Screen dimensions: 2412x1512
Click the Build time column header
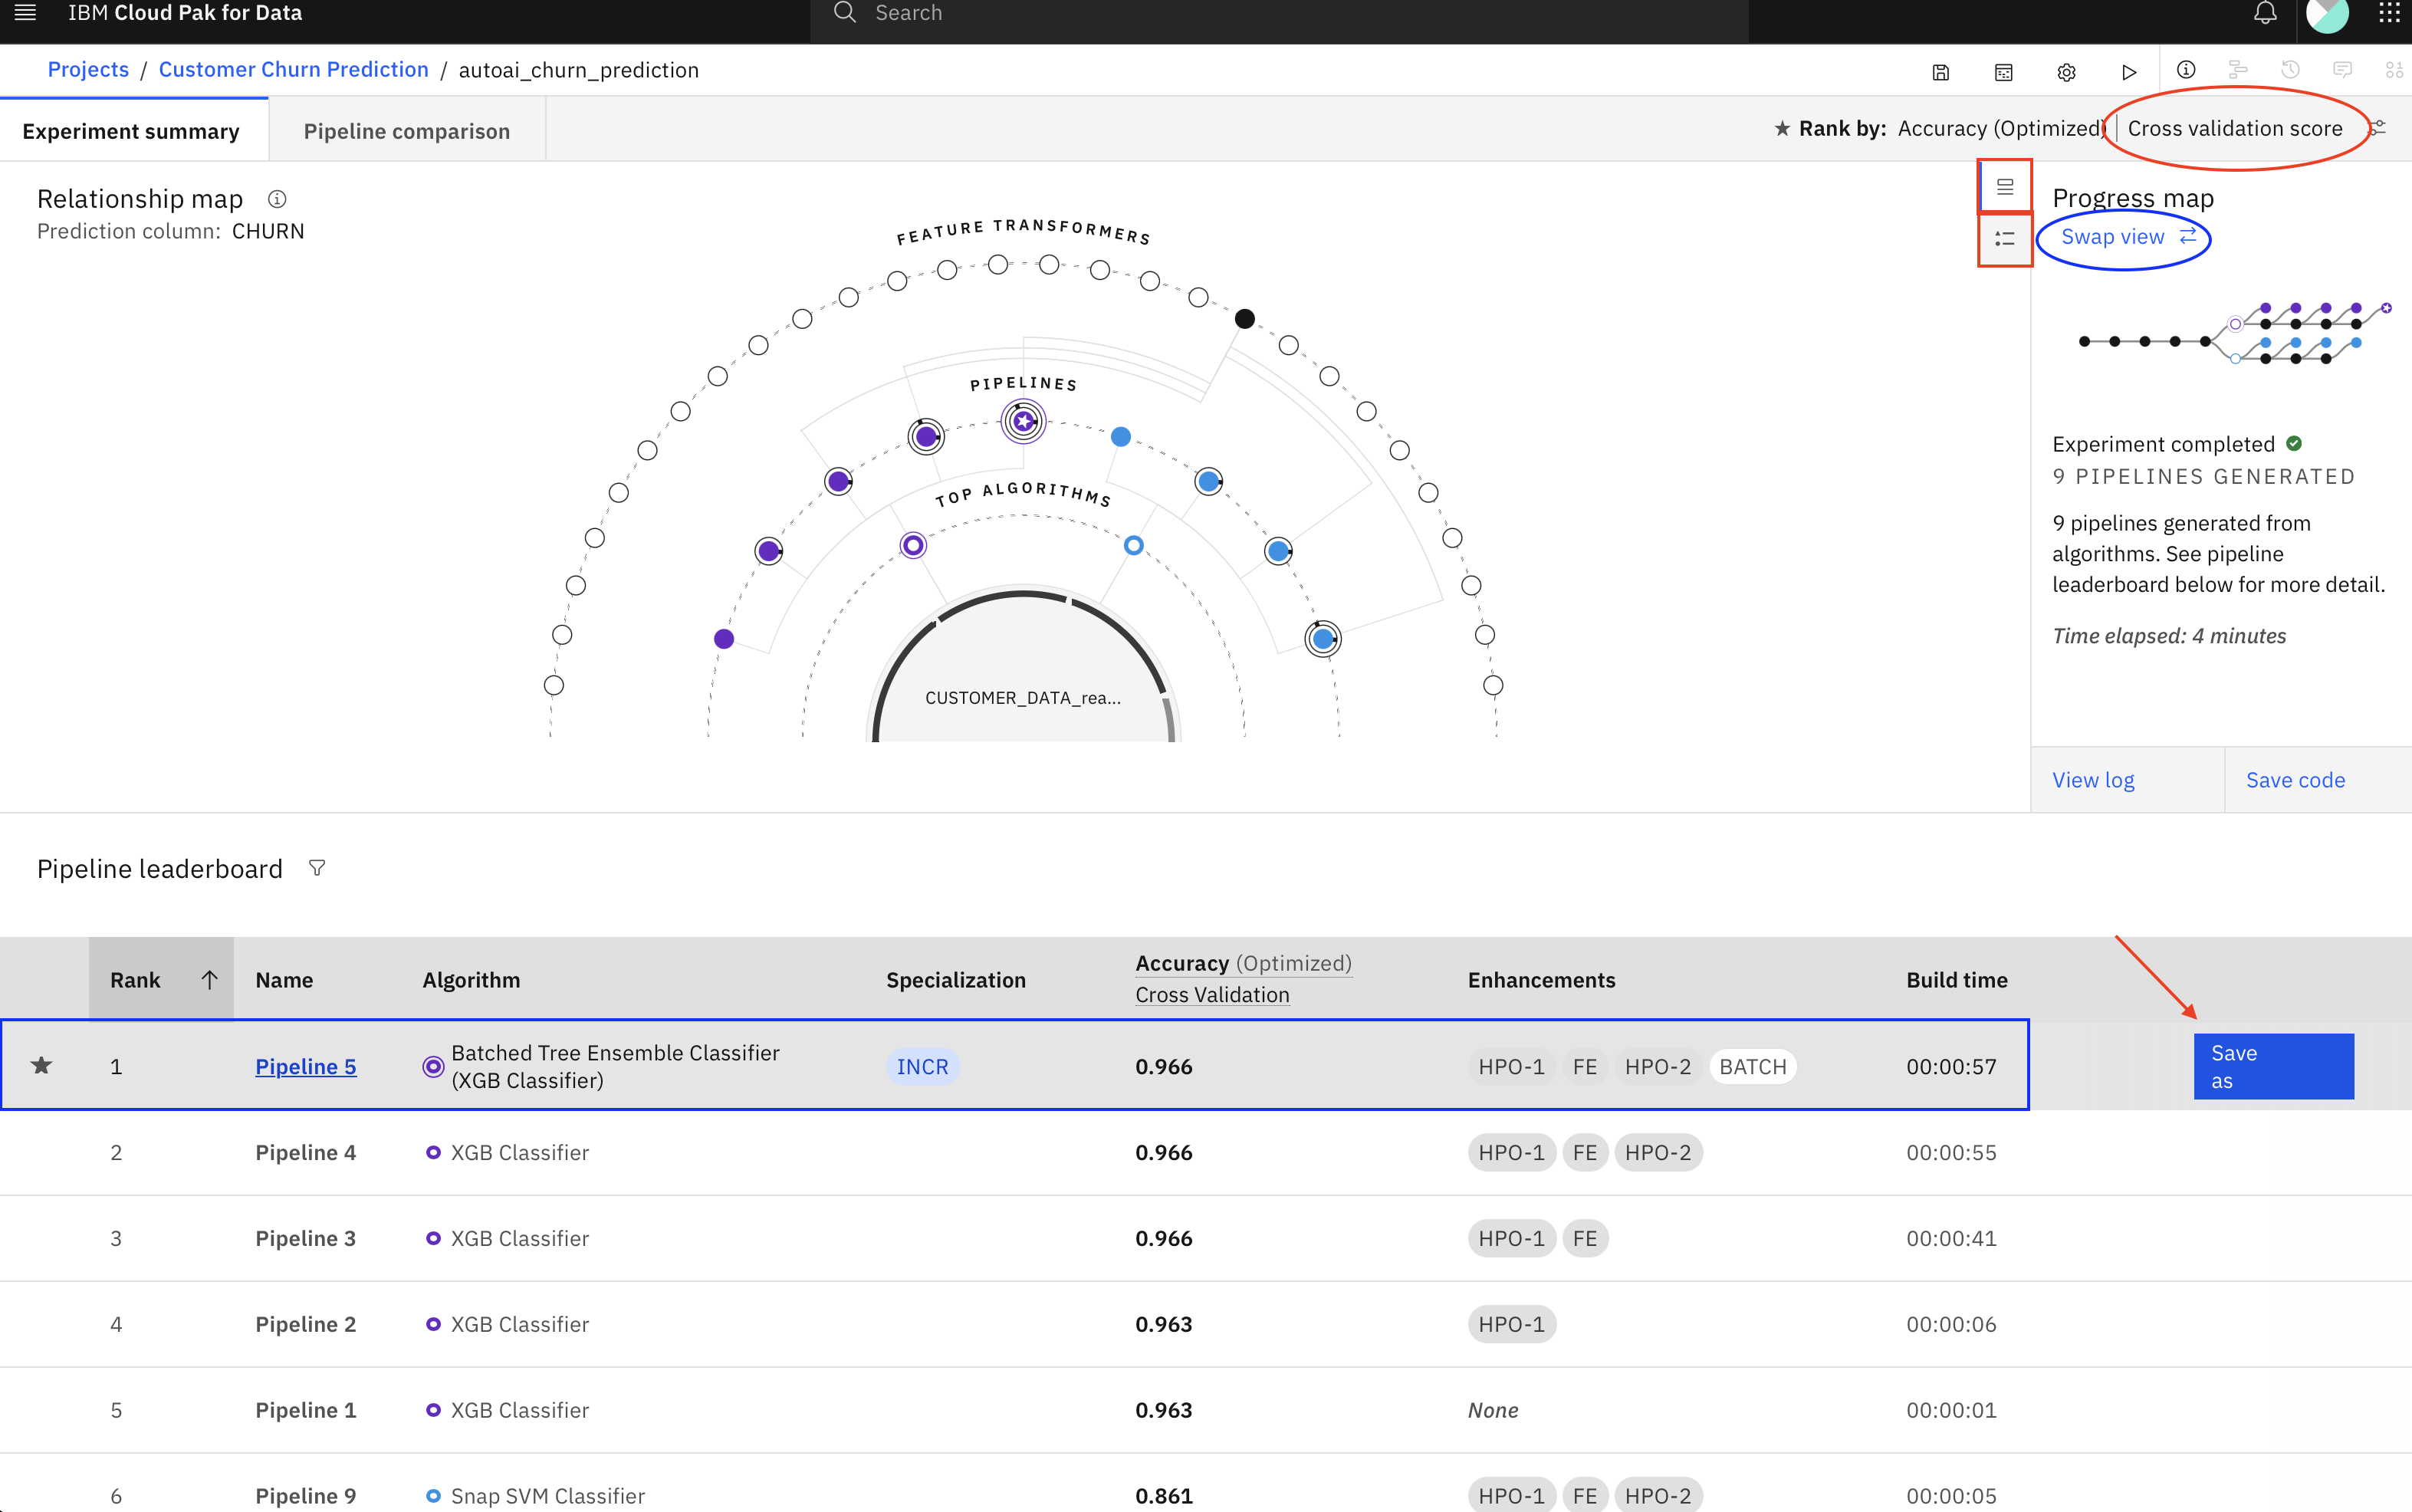(1956, 980)
